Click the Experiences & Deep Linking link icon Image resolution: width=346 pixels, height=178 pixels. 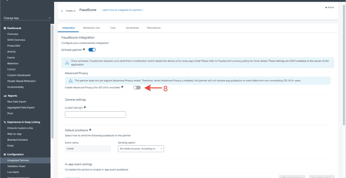[x=5, y=122]
